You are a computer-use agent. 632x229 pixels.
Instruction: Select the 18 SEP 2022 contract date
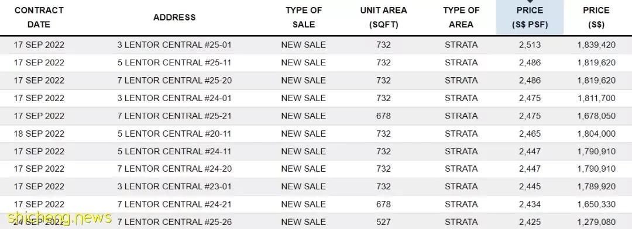[39, 134]
